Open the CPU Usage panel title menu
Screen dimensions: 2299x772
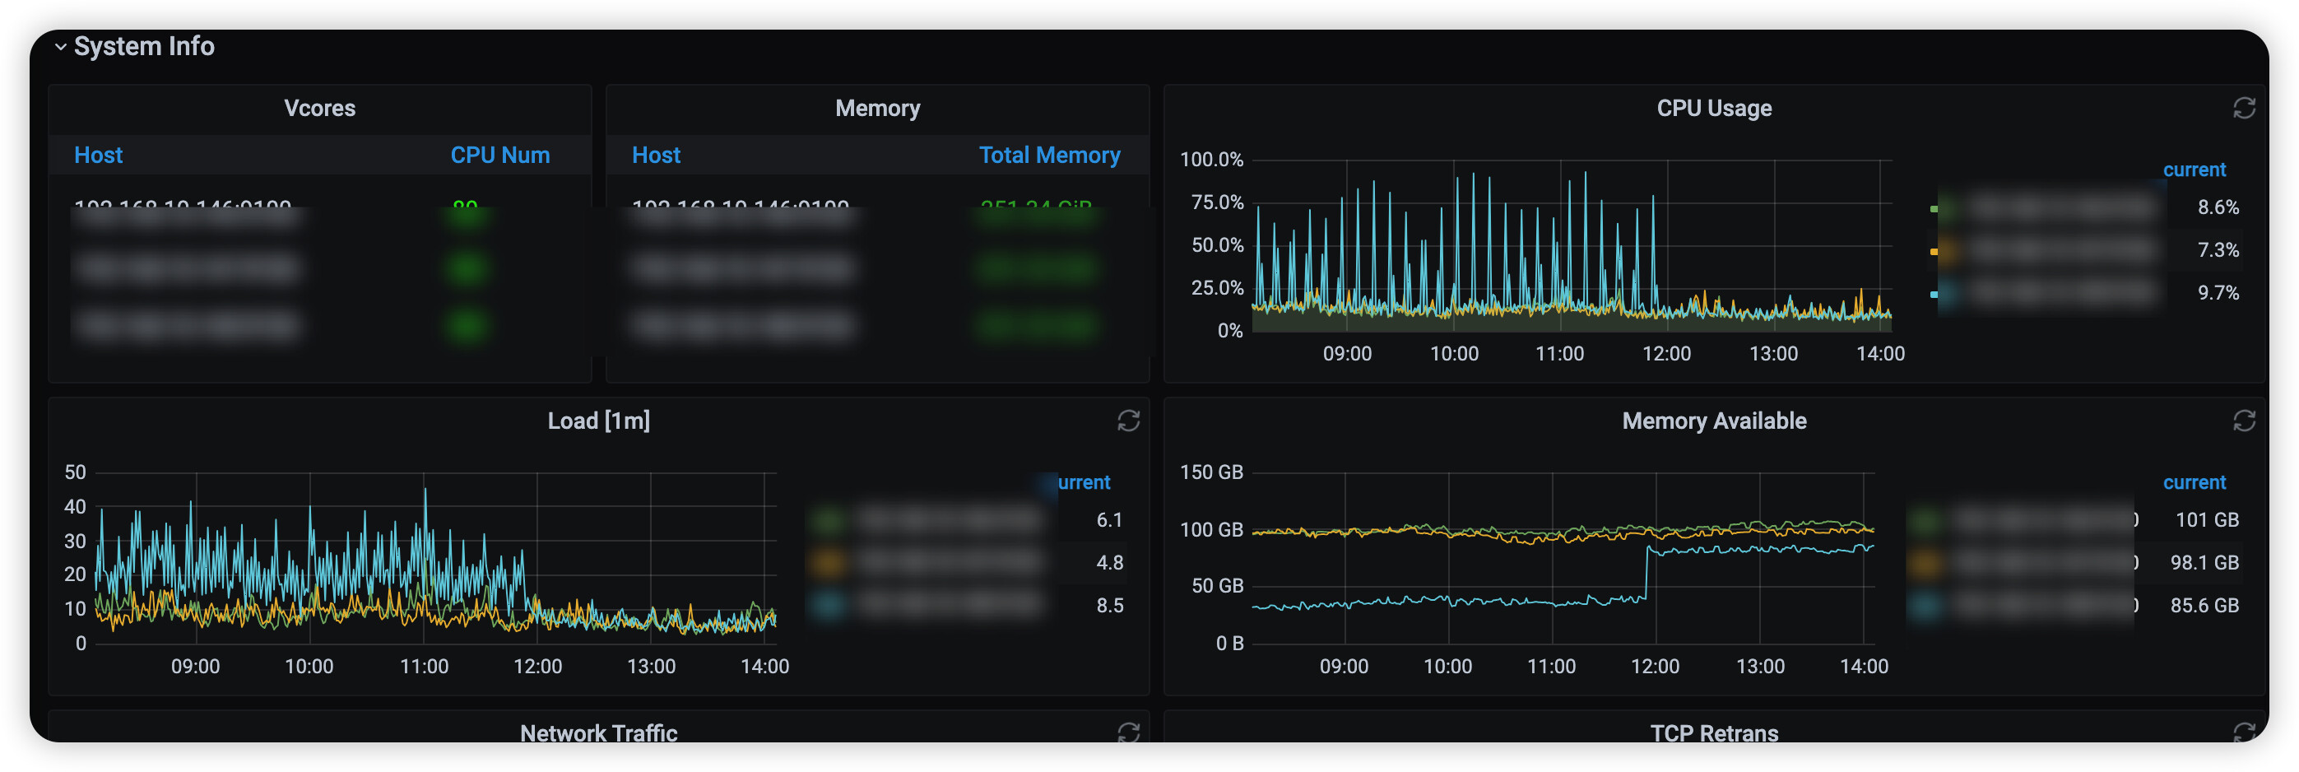click(x=1713, y=108)
